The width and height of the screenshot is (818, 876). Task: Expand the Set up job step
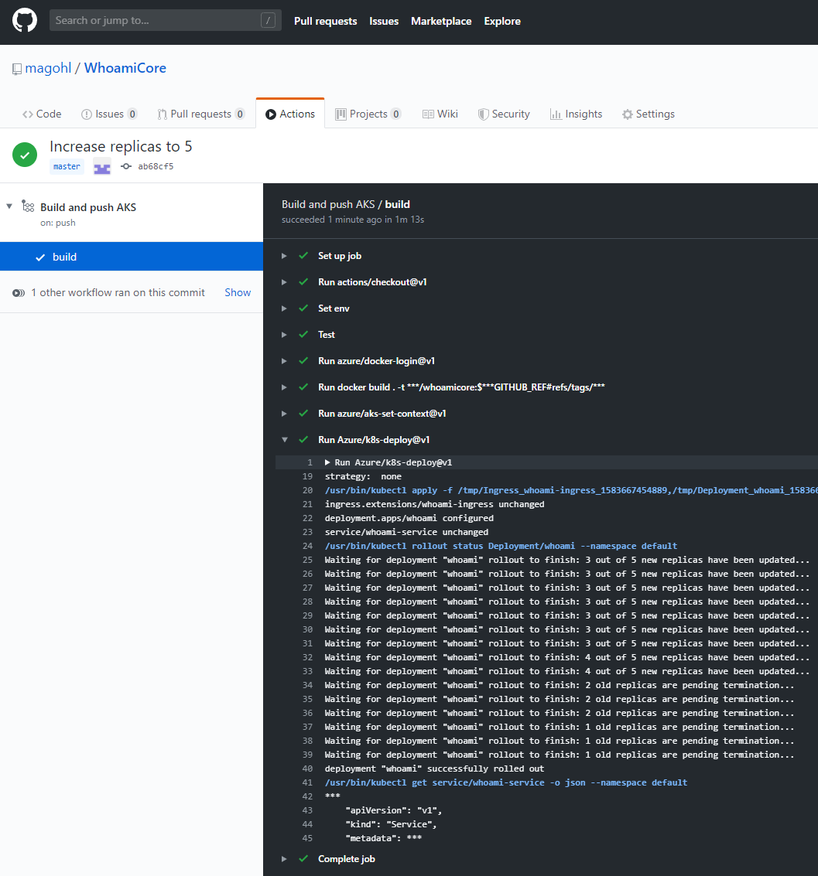284,255
